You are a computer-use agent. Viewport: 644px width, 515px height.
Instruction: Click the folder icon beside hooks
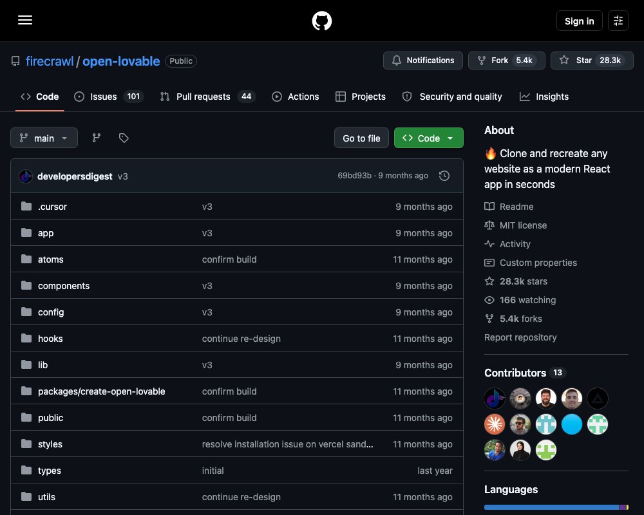click(x=26, y=338)
